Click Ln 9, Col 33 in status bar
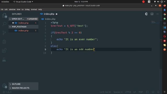The height and width of the screenshot is (94, 167). (x=105, y=92)
